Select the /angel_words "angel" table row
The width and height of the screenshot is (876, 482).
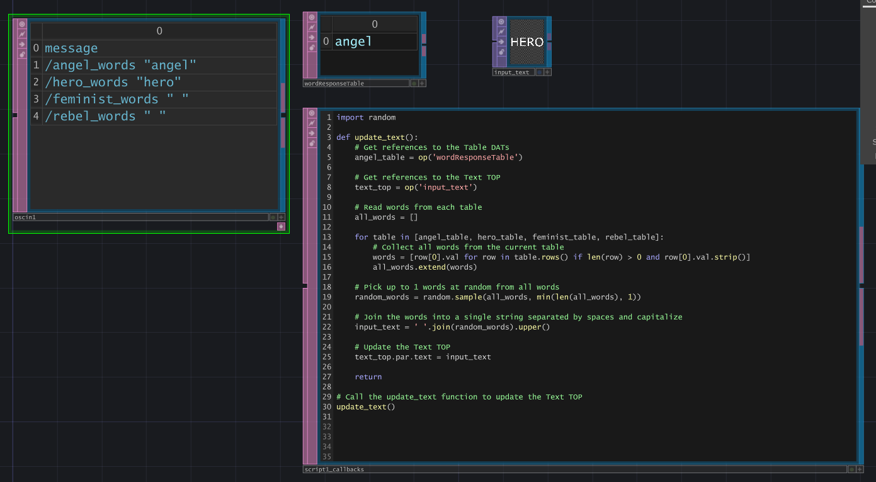tap(120, 66)
